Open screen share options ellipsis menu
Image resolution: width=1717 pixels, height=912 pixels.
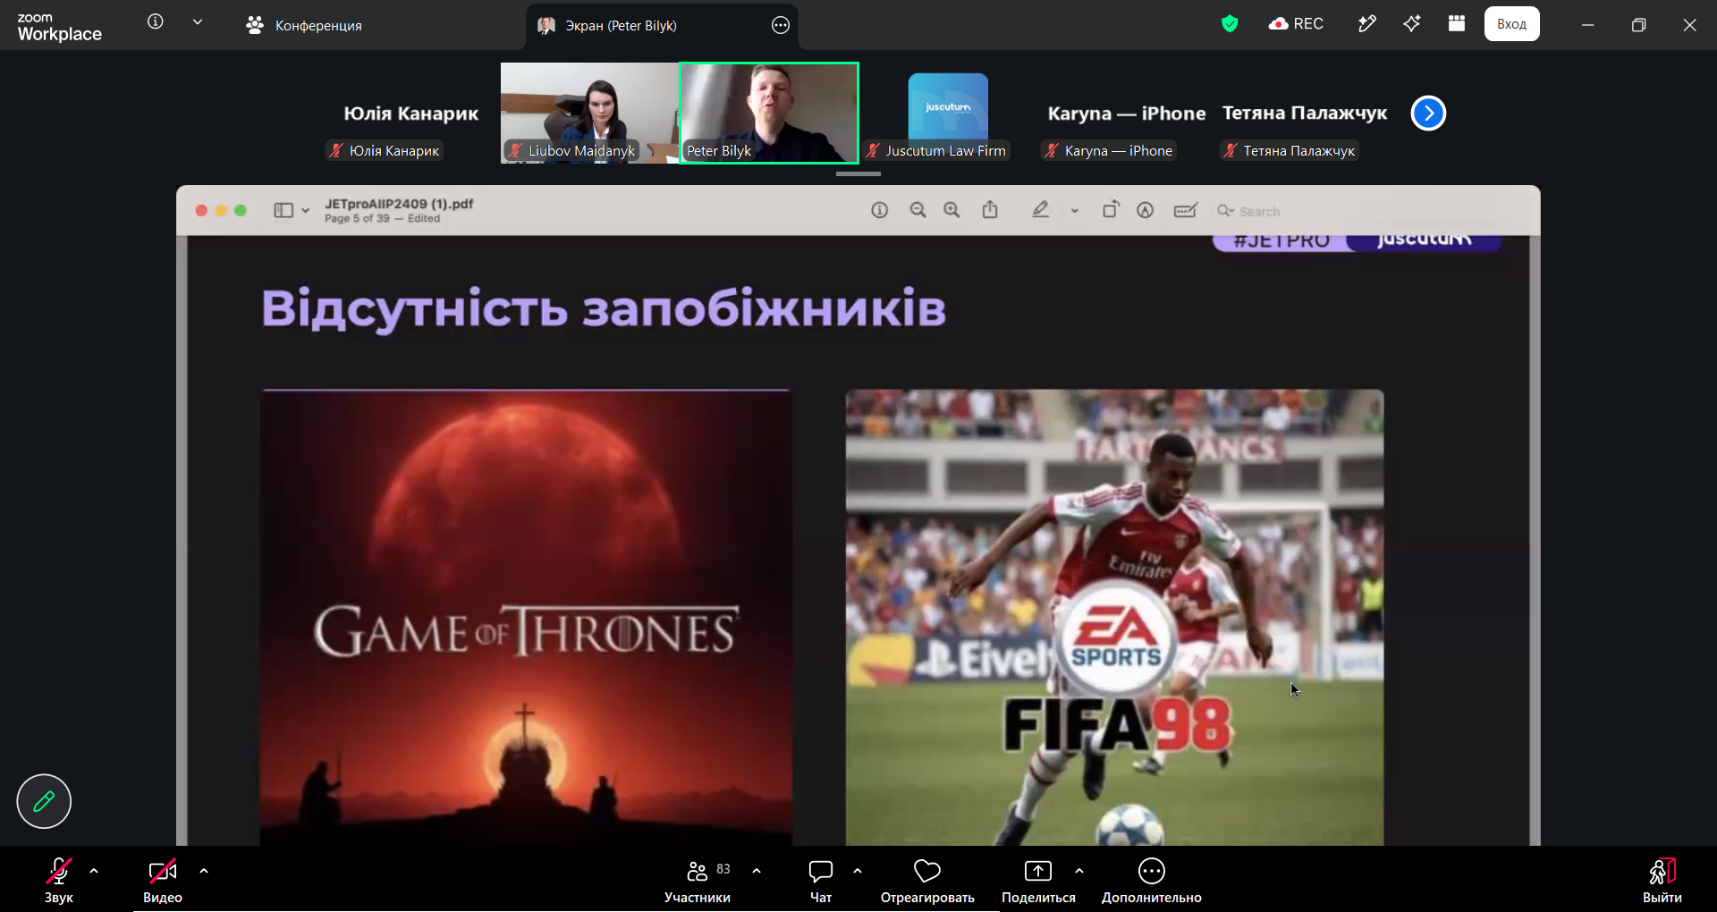coord(781,25)
